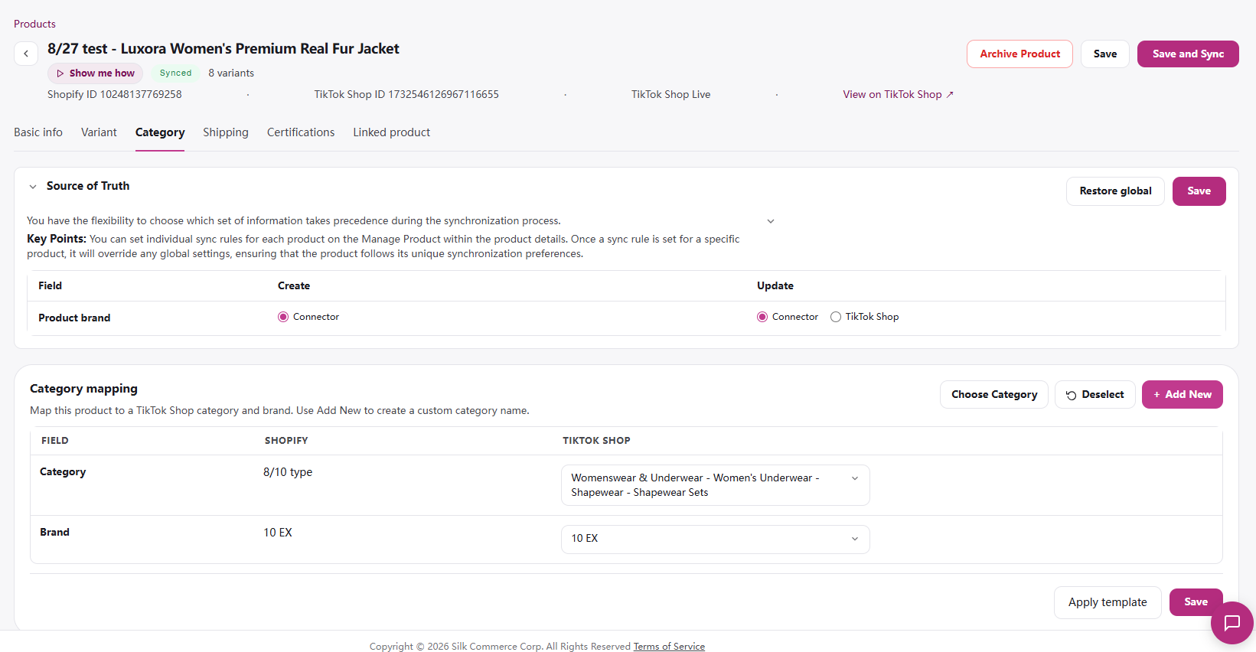The height and width of the screenshot is (652, 1256).
Task: Open the TikTok Shop category dropdown
Action: (715, 485)
